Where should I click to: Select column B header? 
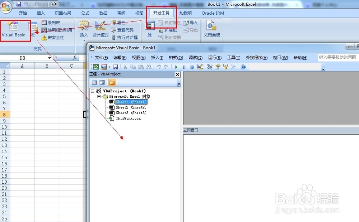coord(47,66)
